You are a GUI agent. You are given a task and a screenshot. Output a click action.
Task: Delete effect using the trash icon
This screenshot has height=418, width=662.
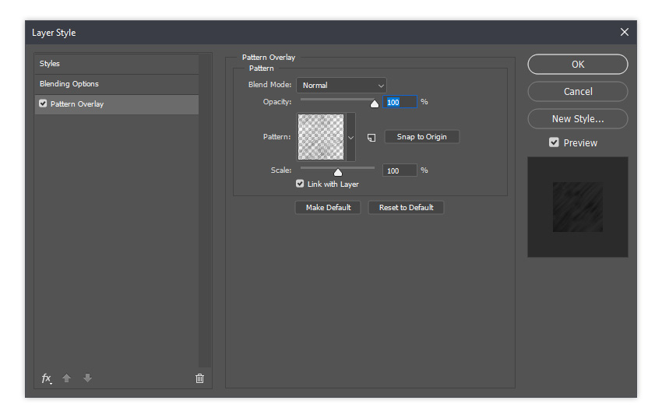(199, 378)
